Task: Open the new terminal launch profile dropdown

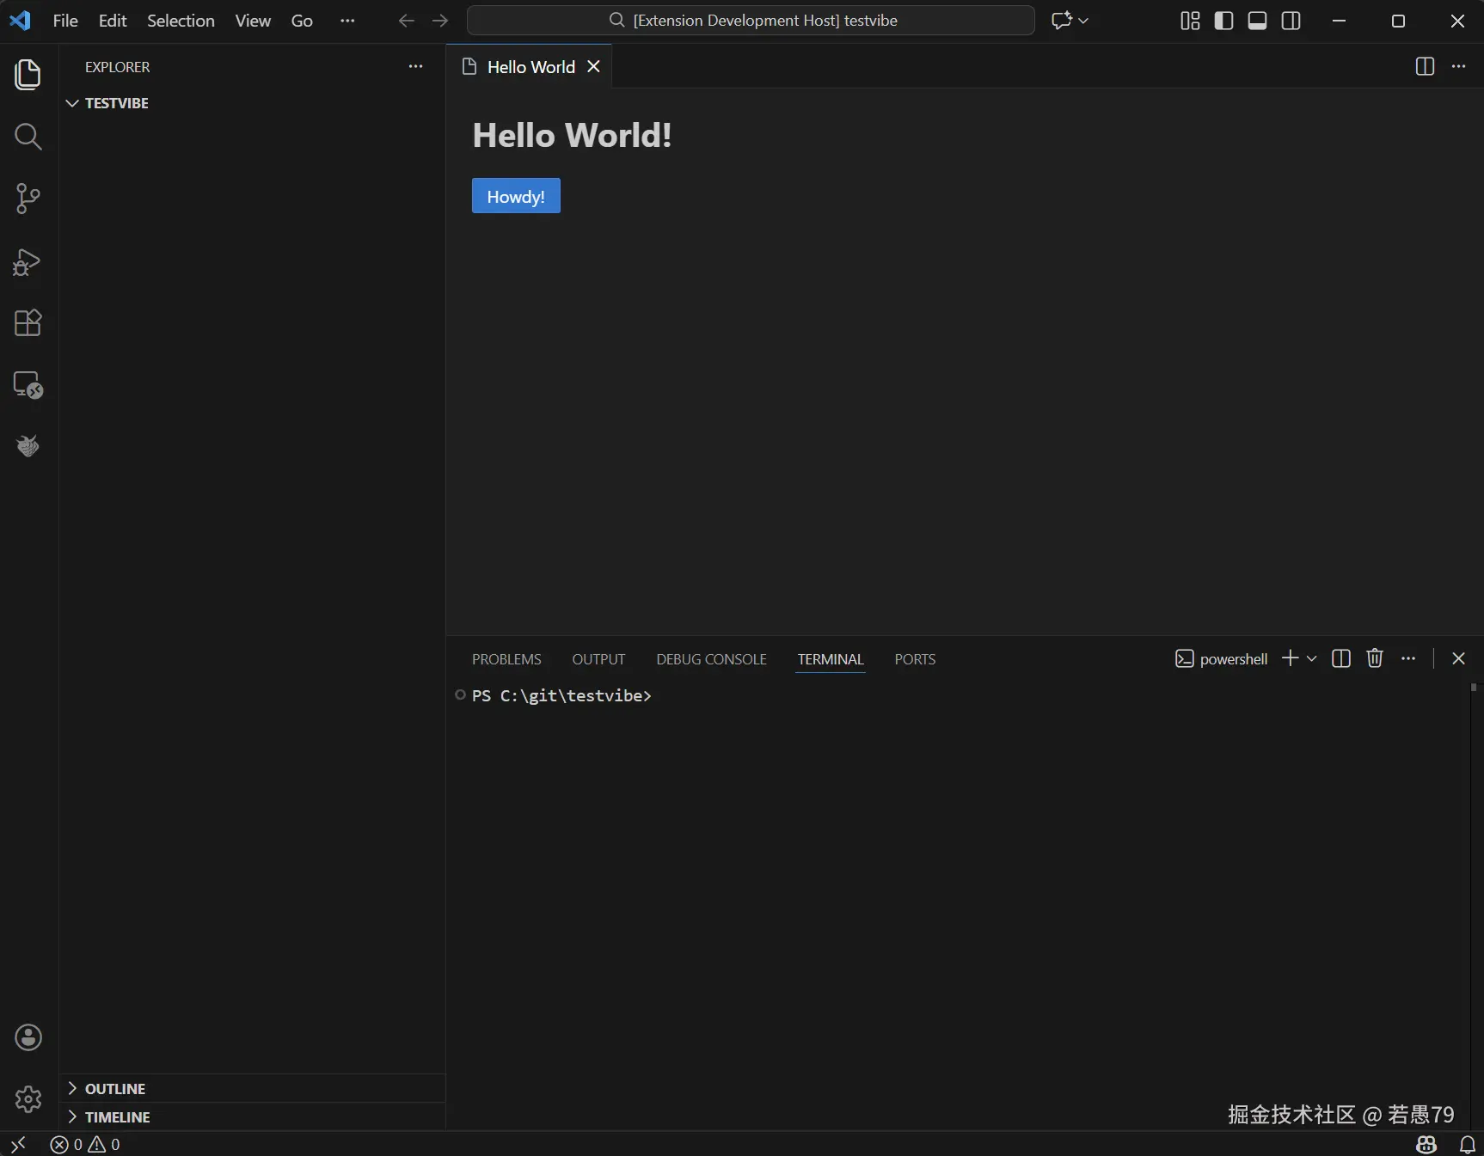Action: (1311, 658)
